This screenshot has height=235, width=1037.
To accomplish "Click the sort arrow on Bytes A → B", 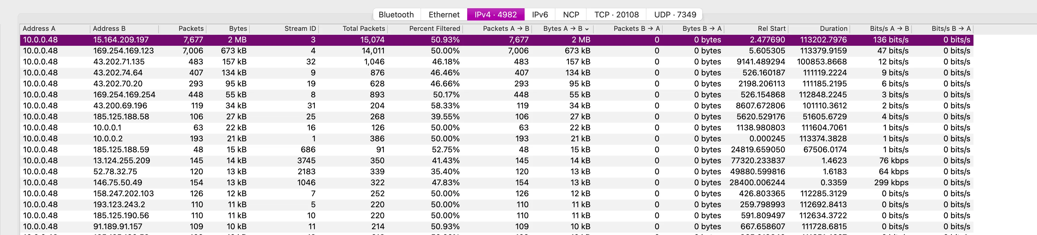I will (x=587, y=29).
